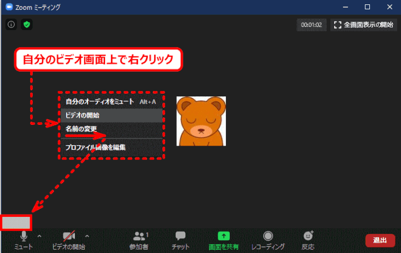Click the 00:01:02 meeting timer
Image resolution: width=401 pixels, height=253 pixels.
click(311, 25)
